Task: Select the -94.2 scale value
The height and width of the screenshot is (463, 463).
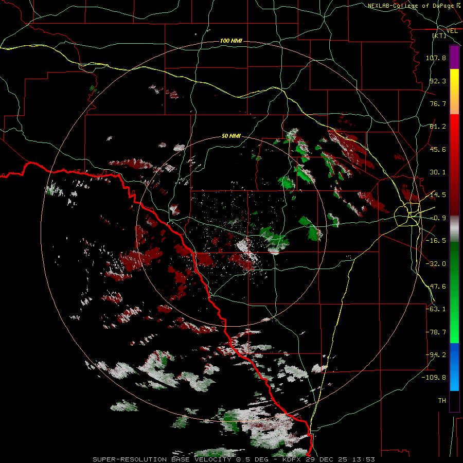Action: [436, 355]
